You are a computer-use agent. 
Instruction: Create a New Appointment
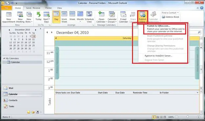[9, 17]
